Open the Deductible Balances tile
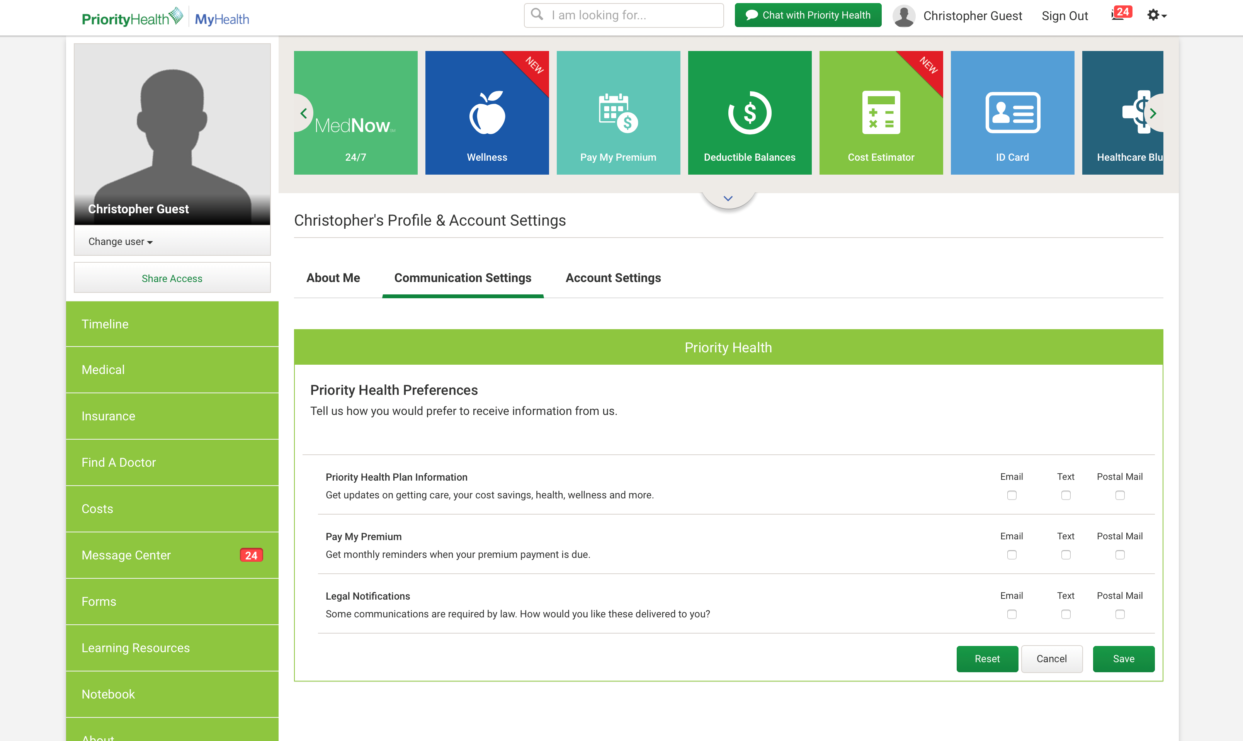Viewport: 1243px width, 741px height. point(750,112)
